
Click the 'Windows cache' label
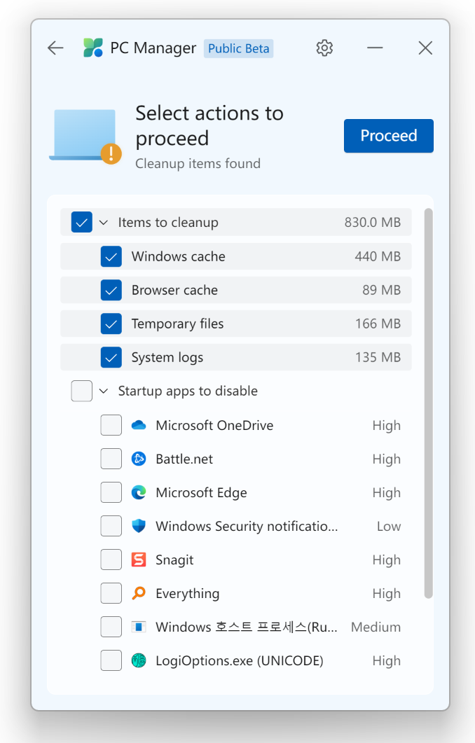tap(178, 256)
